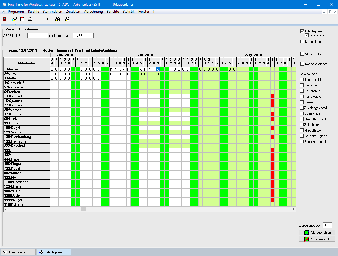Toggle the bearbeiten checkbox
Image resolution: width=338 pixels, height=256 pixels.
click(307, 35)
